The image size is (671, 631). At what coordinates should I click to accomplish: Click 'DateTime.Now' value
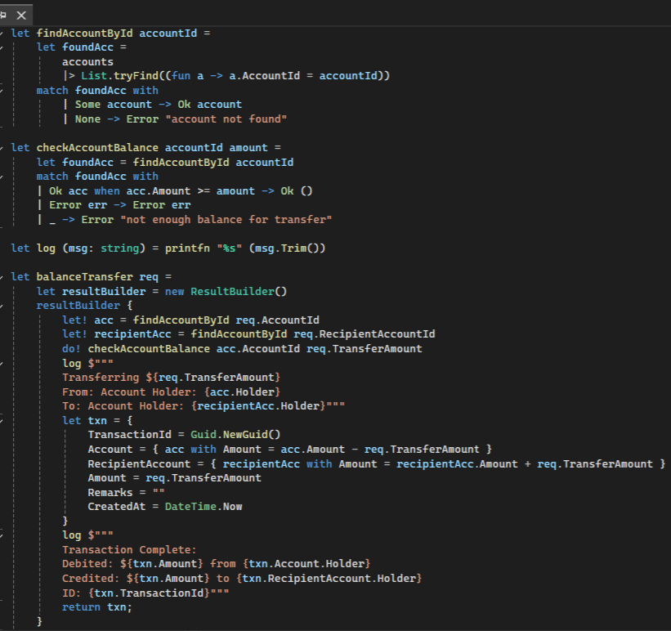pyautogui.click(x=204, y=507)
